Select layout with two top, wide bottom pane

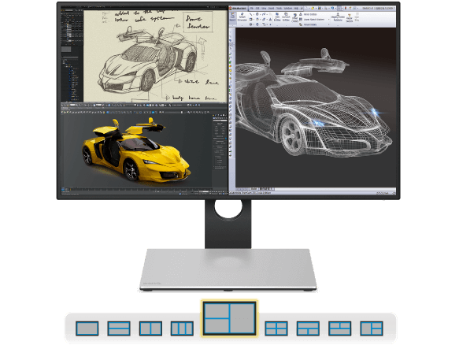tap(339, 328)
